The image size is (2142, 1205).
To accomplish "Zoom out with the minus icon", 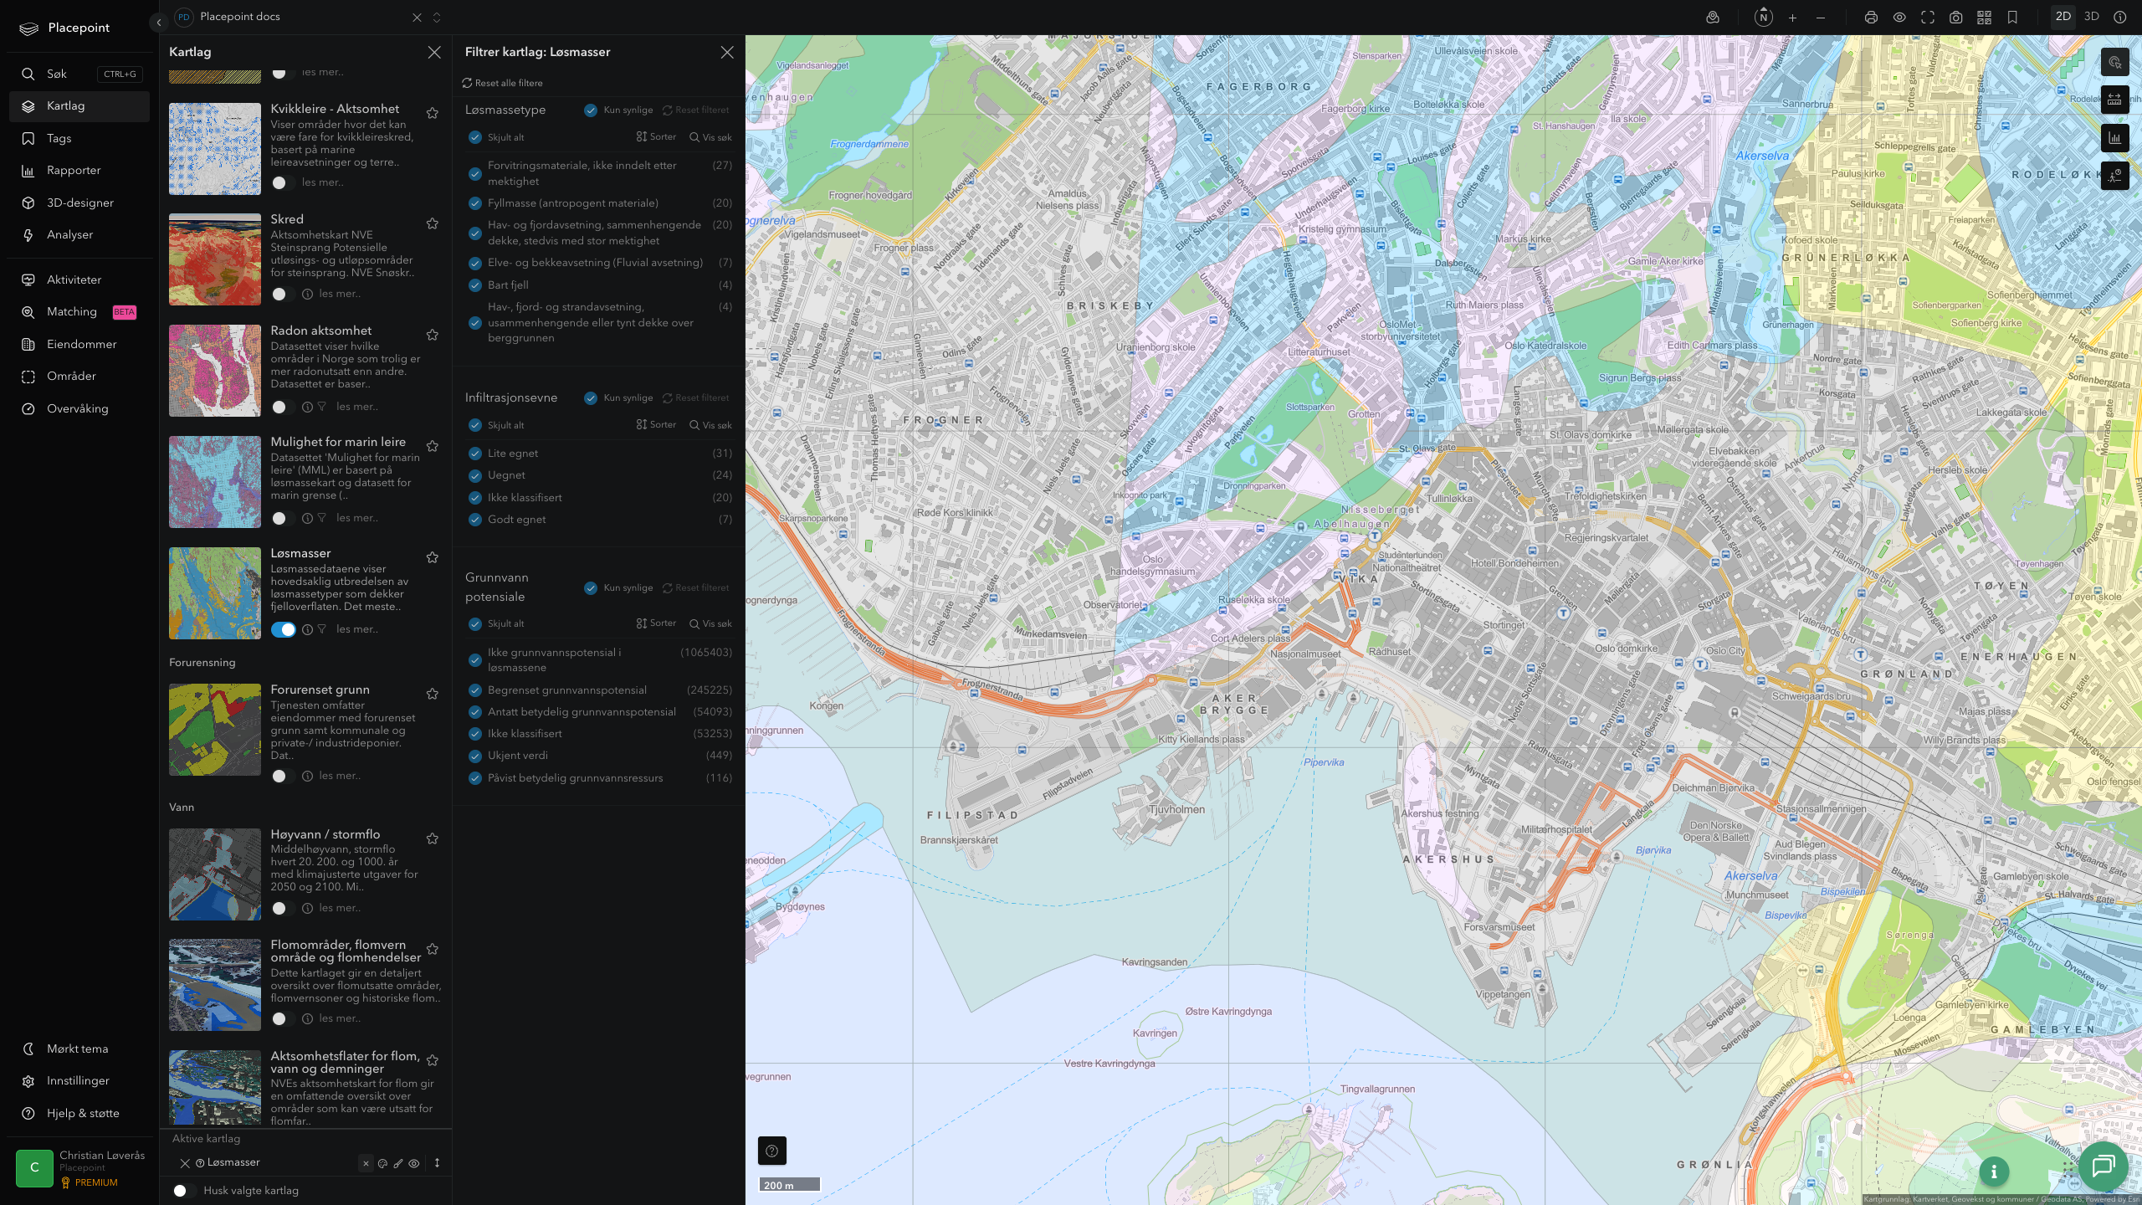I will 1821,17.
